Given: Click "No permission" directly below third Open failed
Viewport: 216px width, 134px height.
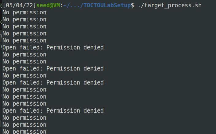Looking at the screenshot, I should coord(24,90).
